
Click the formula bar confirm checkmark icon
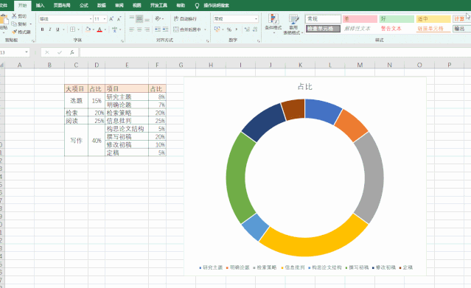pos(60,52)
